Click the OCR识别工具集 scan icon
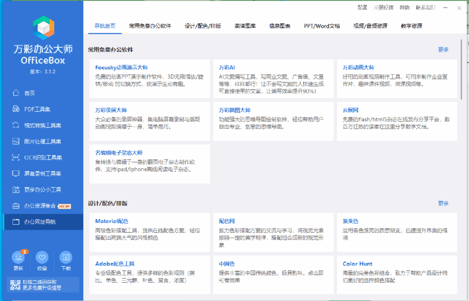 [16, 157]
